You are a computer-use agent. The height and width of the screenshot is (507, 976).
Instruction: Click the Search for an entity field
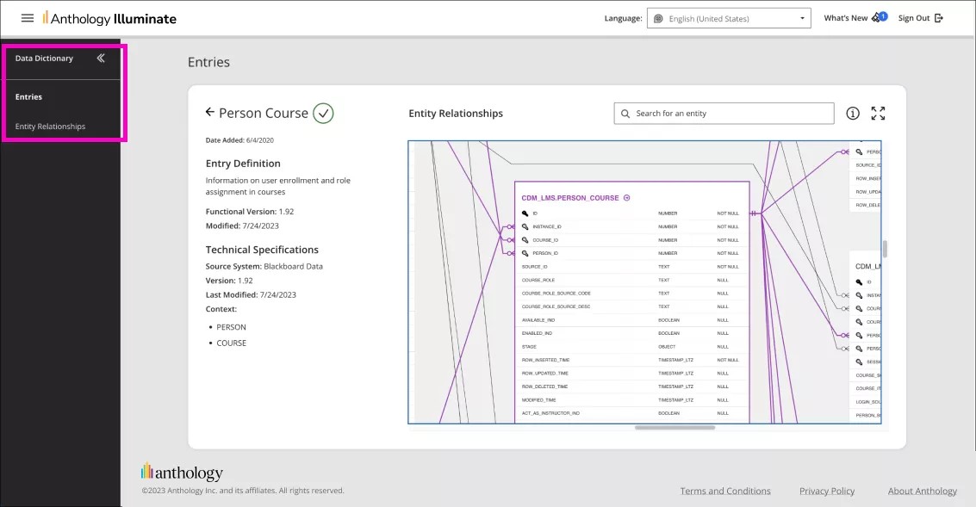(x=724, y=113)
